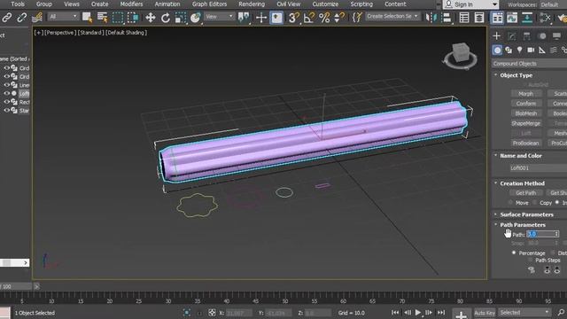Image resolution: width=567 pixels, height=319 pixels.
Task: Open the Rendering menu
Action: (x=252, y=4)
